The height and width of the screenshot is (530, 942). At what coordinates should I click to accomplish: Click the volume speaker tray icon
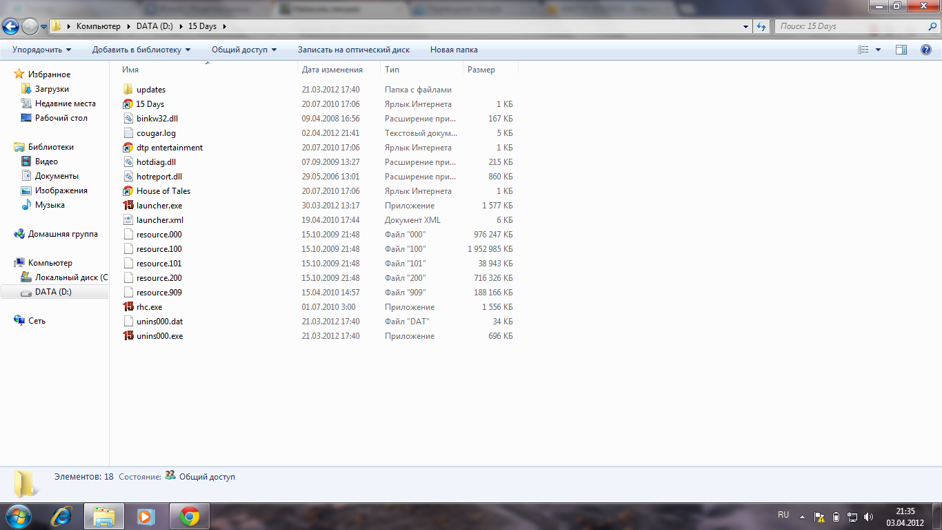tap(868, 516)
